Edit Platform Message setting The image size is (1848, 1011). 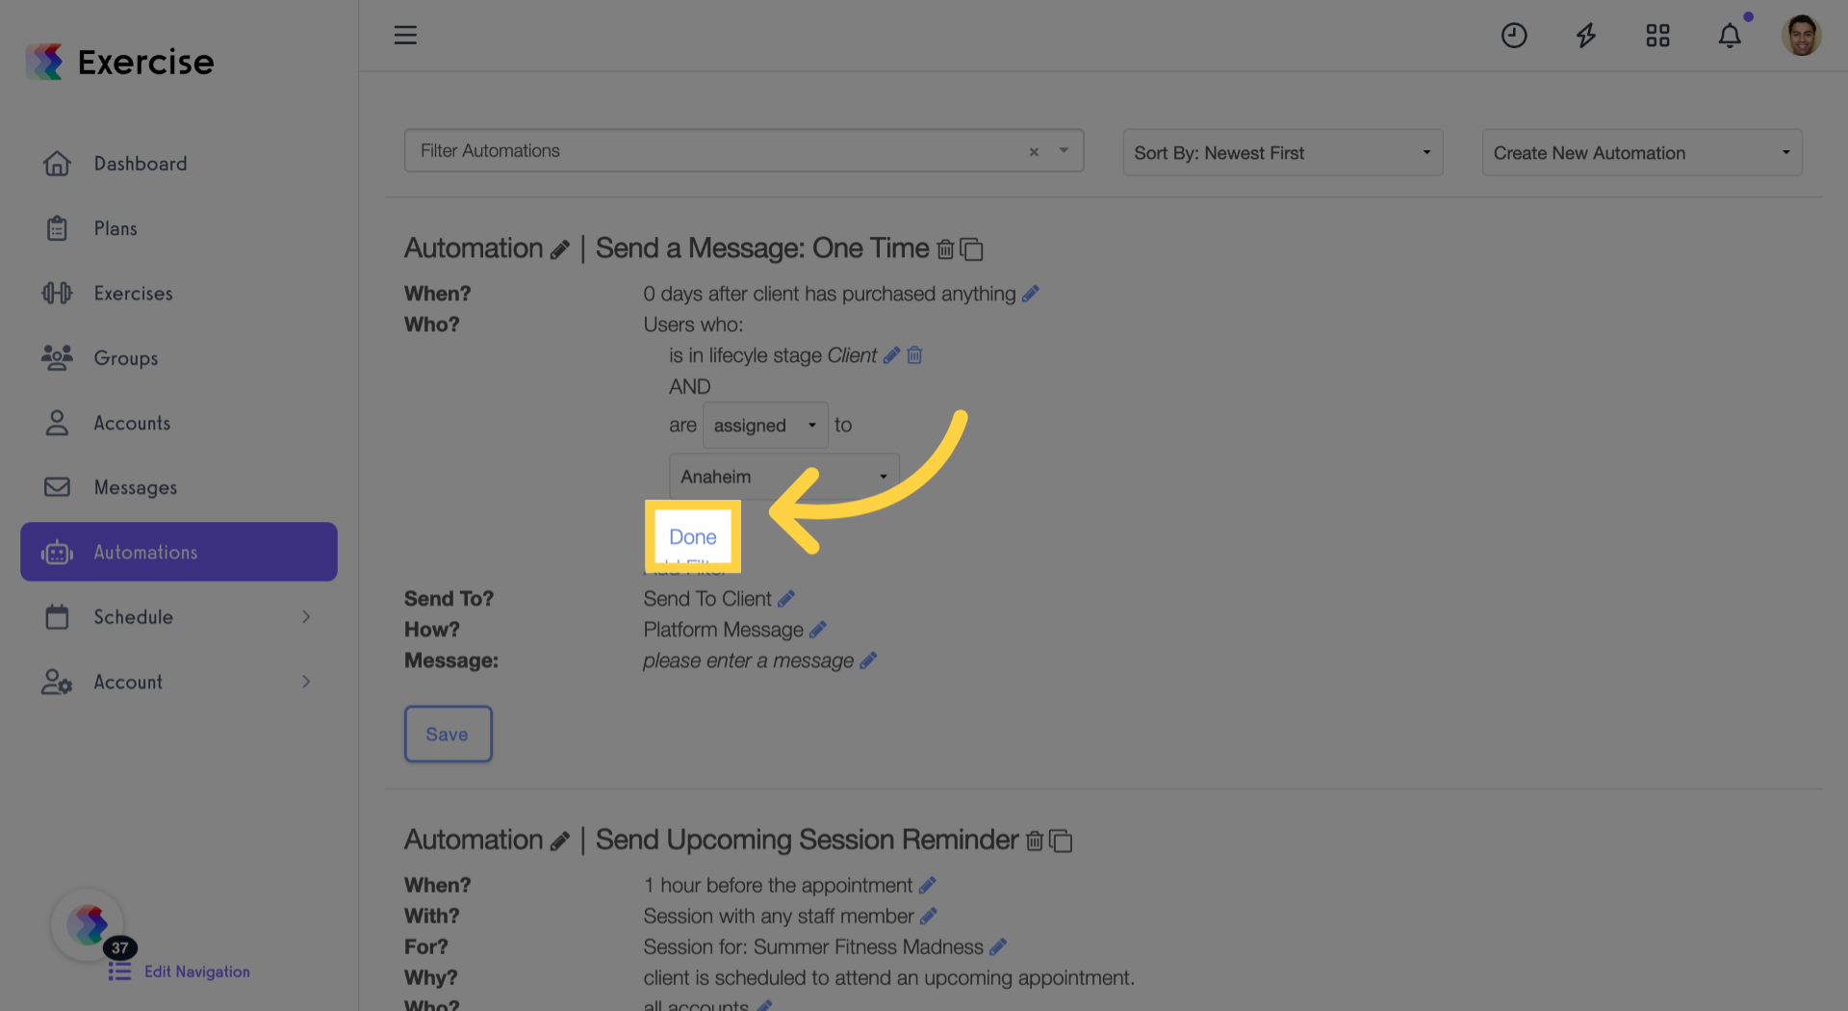point(818,630)
